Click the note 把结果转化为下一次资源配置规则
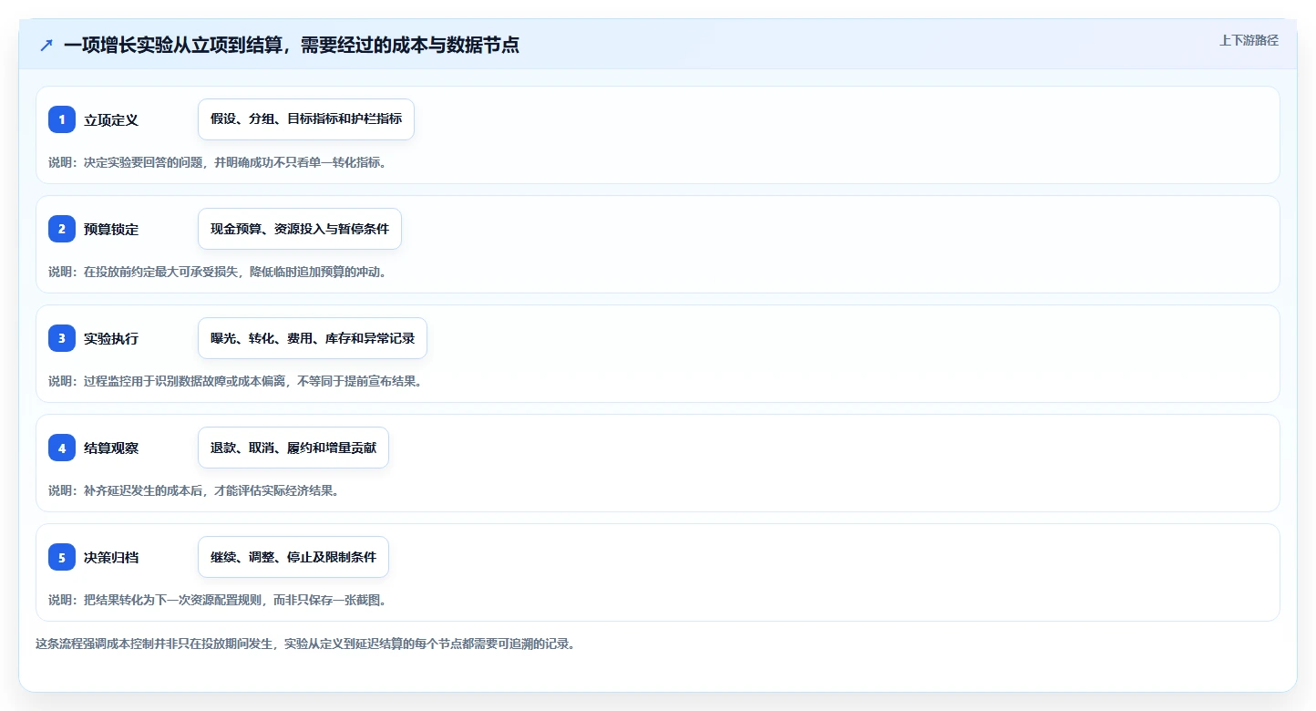1316x711 pixels. pyautogui.click(x=218, y=600)
